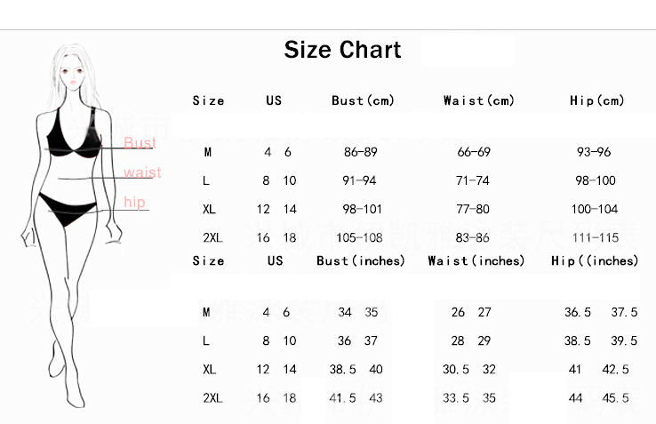Click the "105-108" bust measurement cell
Image resolution: width=656 pixels, height=424 pixels.
pos(360,238)
